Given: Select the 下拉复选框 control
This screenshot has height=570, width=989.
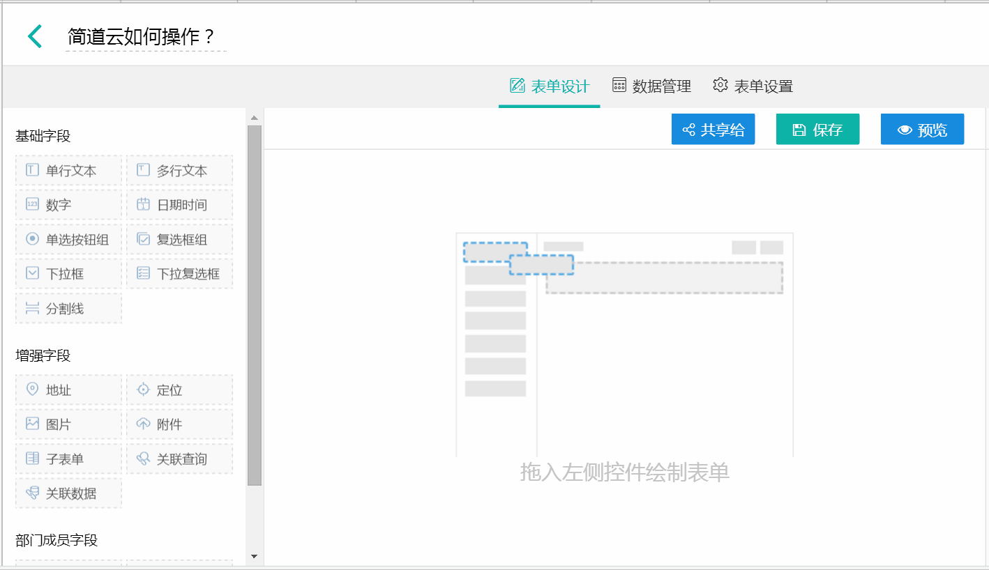Looking at the screenshot, I should point(180,274).
